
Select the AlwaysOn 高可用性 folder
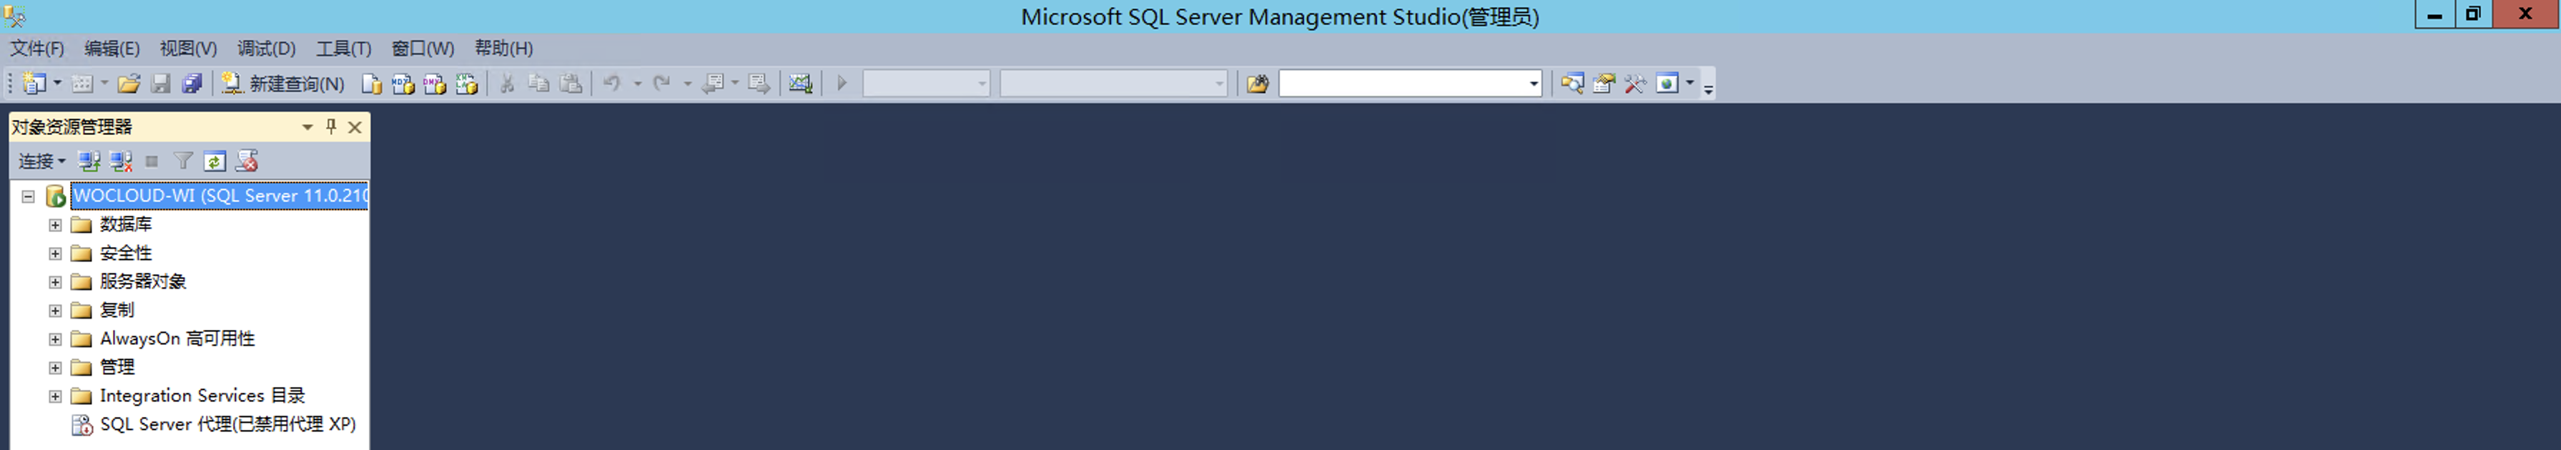(177, 339)
